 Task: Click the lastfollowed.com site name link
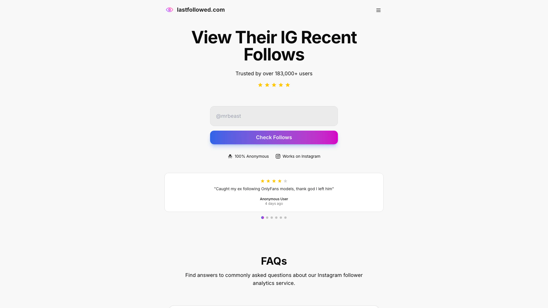tap(201, 10)
